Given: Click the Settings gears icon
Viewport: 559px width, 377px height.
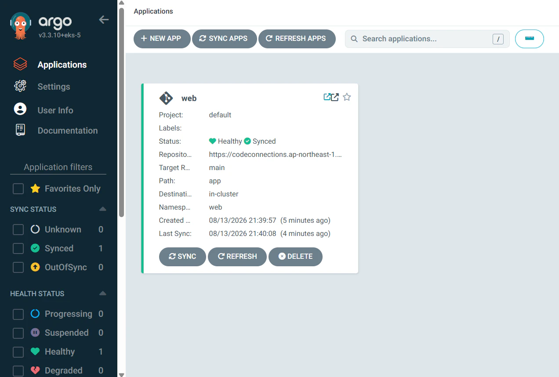Looking at the screenshot, I should click(x=20, y=86).
